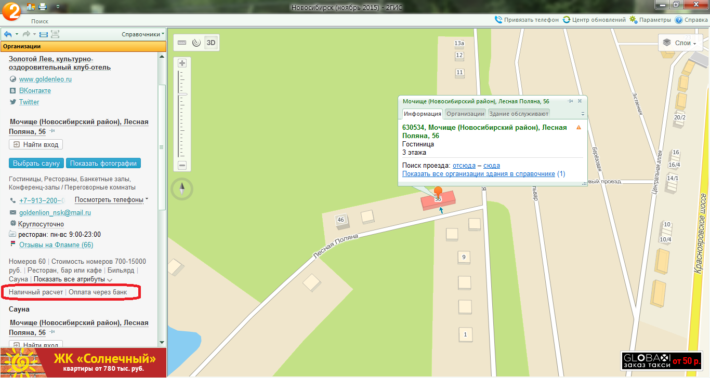The image size is (710, 378).
Task: Open the ВКонтакте link
Action: [x=35, y=91]
